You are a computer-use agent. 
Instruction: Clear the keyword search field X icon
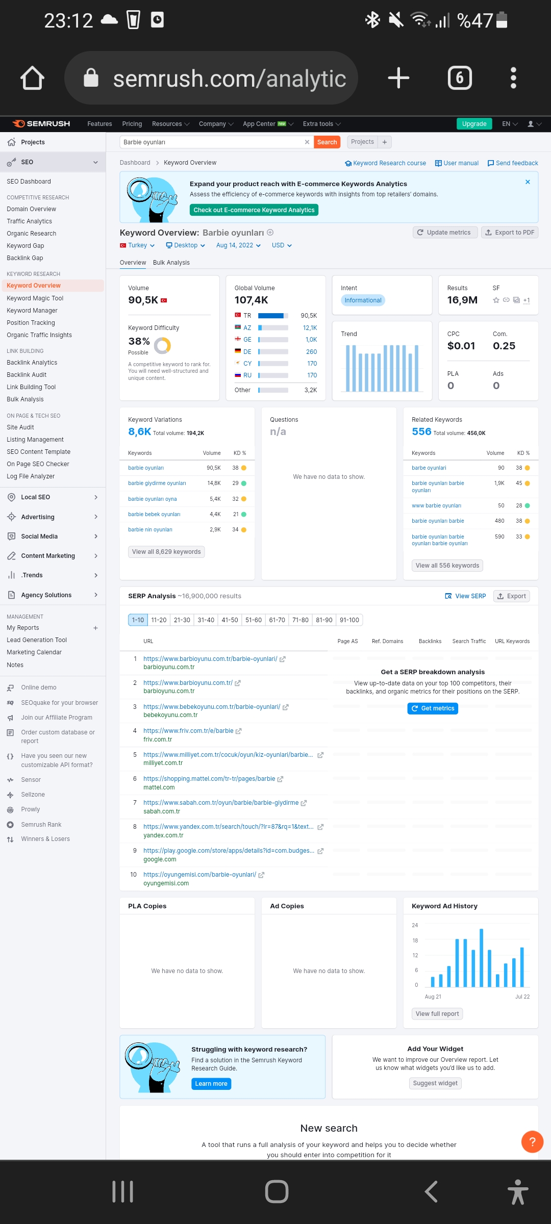[307, 142]
